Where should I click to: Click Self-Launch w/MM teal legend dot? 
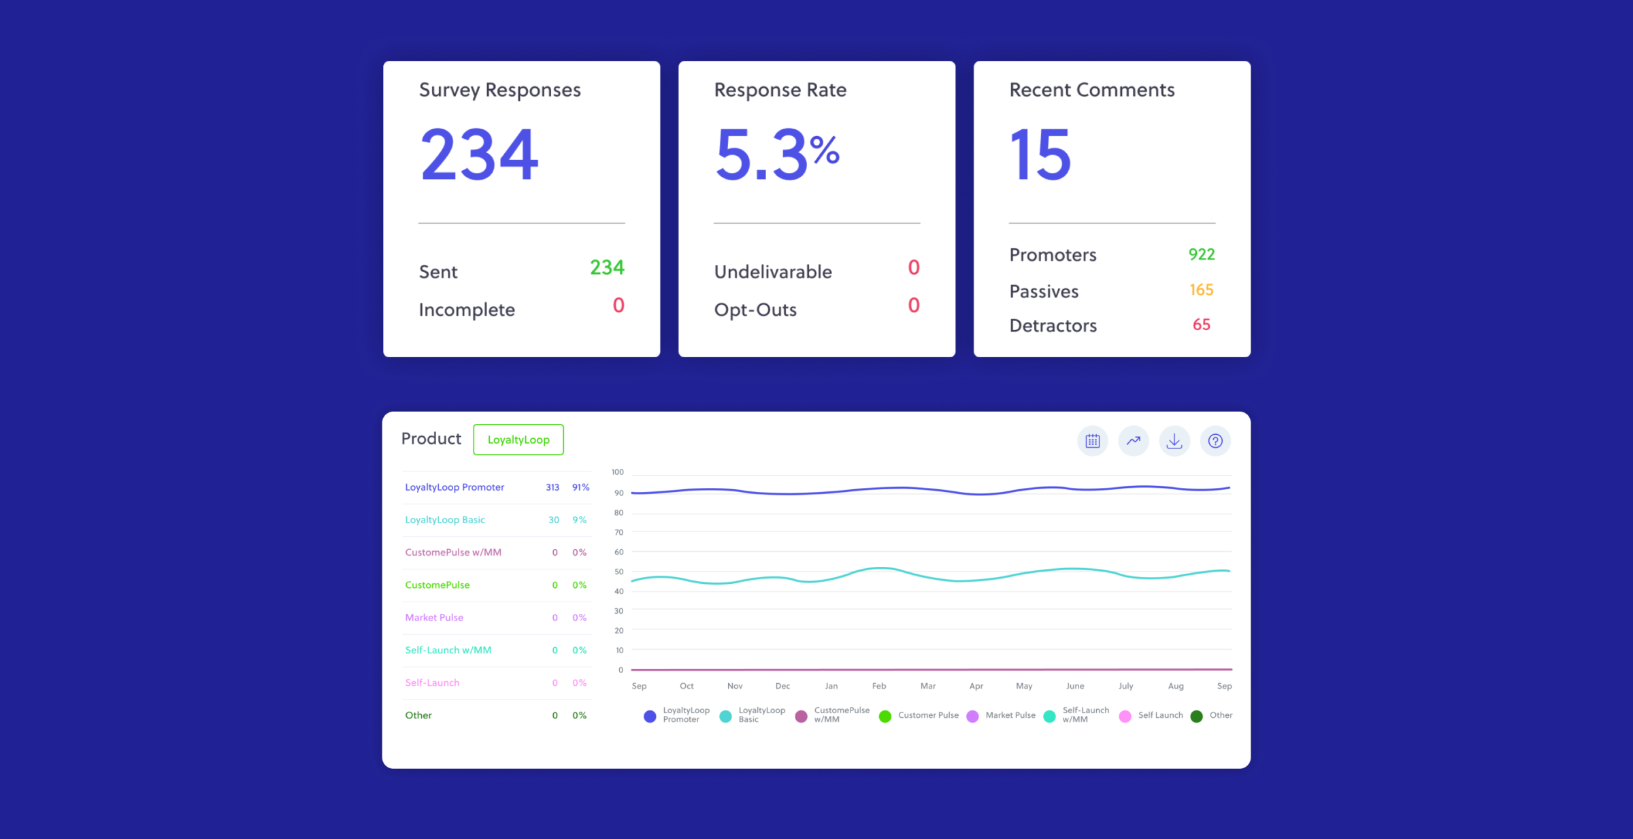pos(1049,716)
